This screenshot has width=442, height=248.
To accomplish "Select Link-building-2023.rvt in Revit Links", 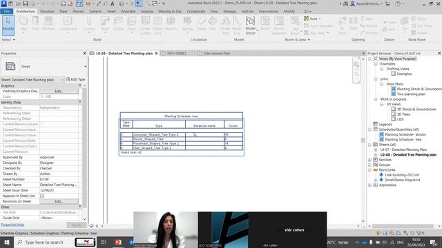I will pos(402,175).
